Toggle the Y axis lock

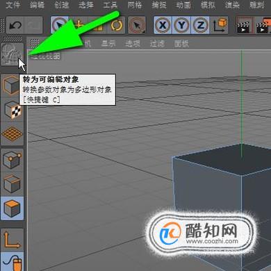tap(181, 25)
